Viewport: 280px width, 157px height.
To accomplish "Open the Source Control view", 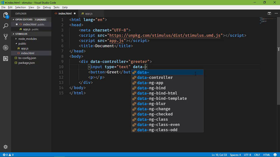I will 6,37.
